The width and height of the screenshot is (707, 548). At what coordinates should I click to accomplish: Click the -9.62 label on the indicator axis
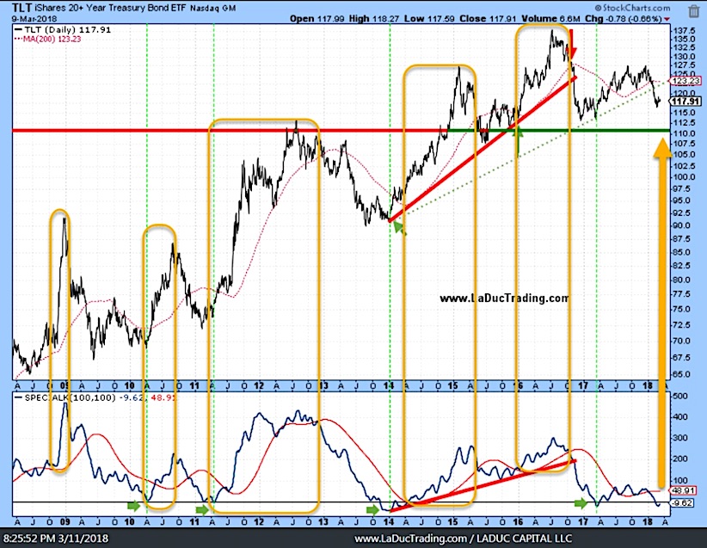point(683,502)
